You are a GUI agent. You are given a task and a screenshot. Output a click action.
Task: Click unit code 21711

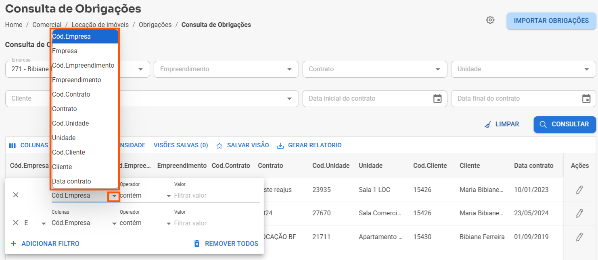tap(322, 237)
